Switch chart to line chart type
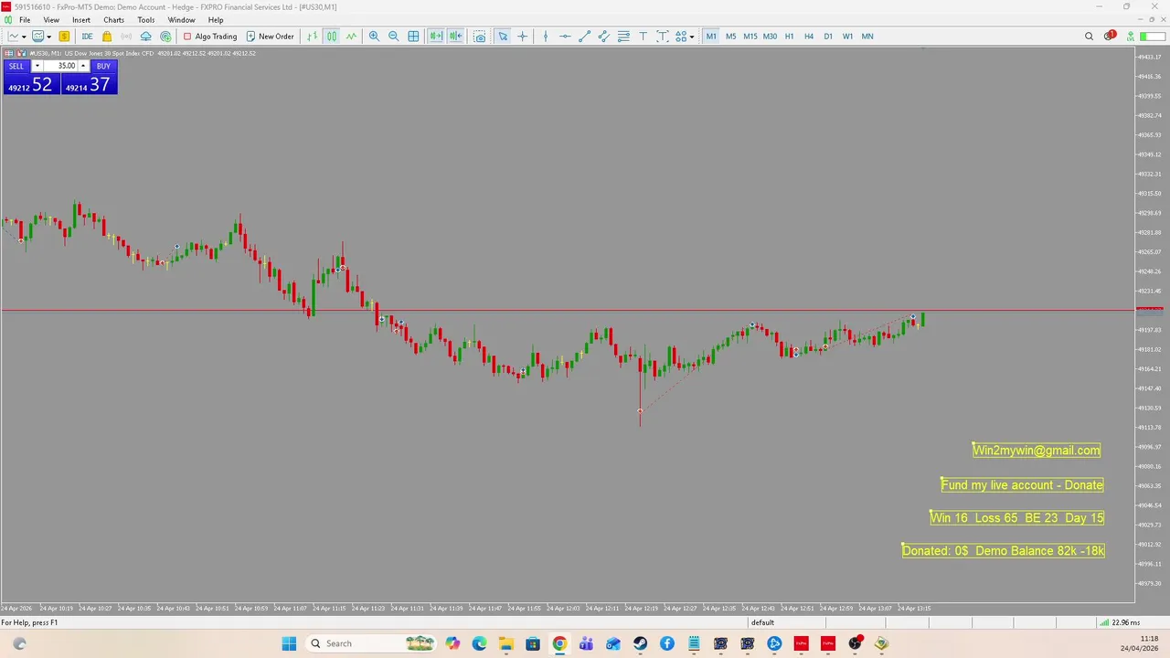1170x658 pixels. [351, 37]
